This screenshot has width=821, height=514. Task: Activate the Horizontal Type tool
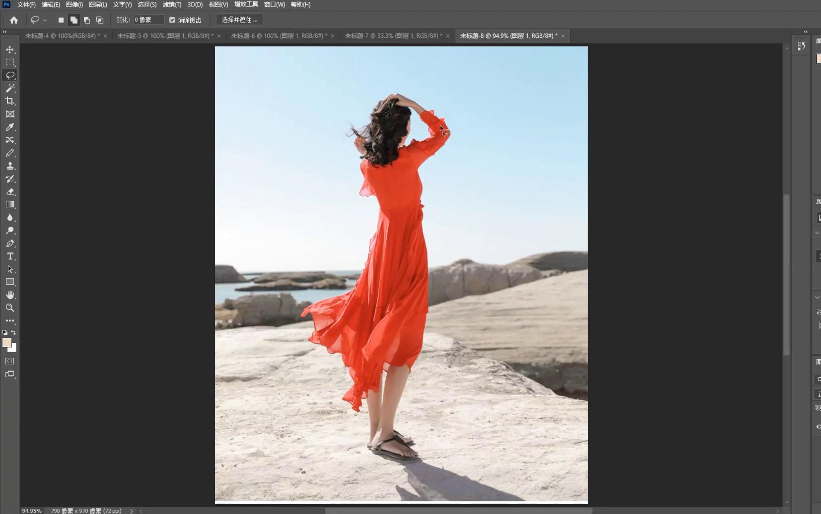[x=10, y=256]
